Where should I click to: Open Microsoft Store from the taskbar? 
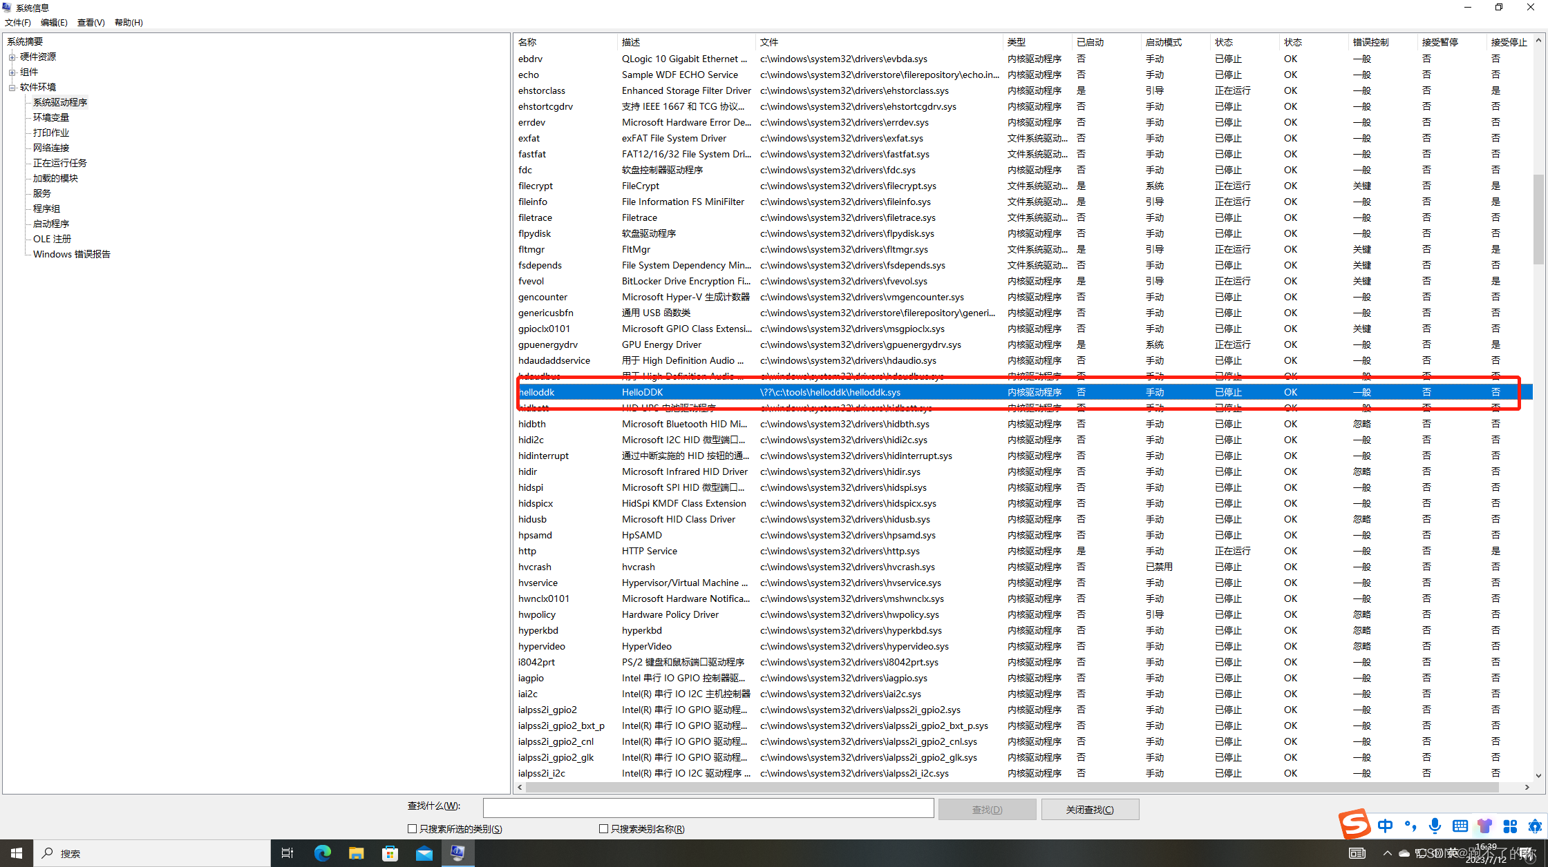(x=390, y=853)
